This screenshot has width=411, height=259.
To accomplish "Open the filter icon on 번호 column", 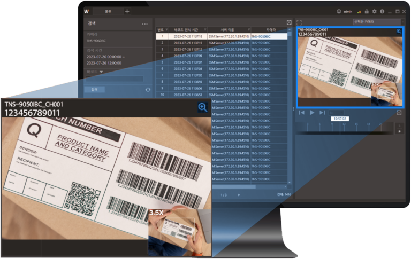I will click(166, 30).
